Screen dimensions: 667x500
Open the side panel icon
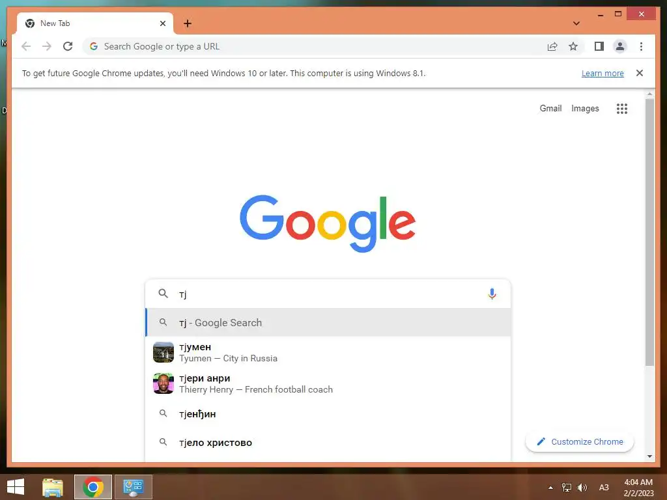click(x=599, y=46)
